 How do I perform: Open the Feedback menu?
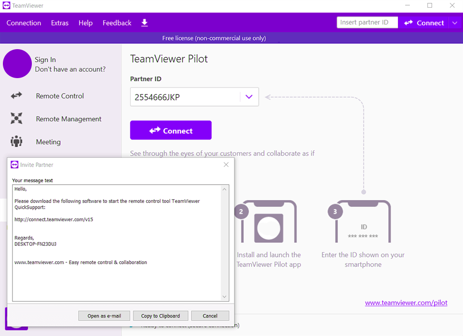[117, 23]
